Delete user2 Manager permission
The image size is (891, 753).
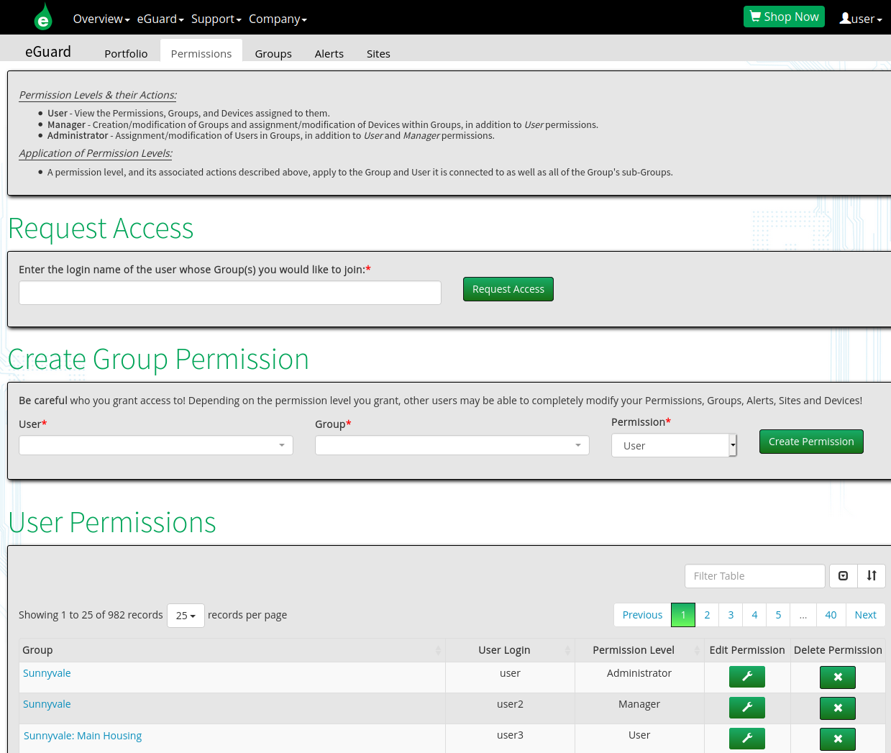[x=837, y=708]
